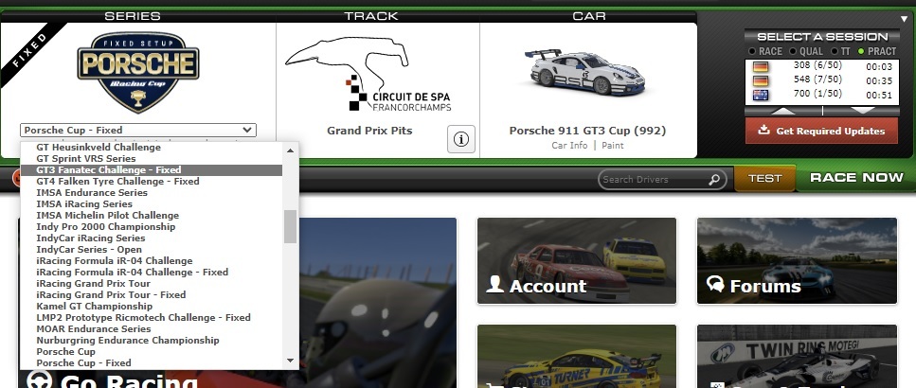
Task: Click the dropdown list scroll up arrow
Action: click(291, 150)
